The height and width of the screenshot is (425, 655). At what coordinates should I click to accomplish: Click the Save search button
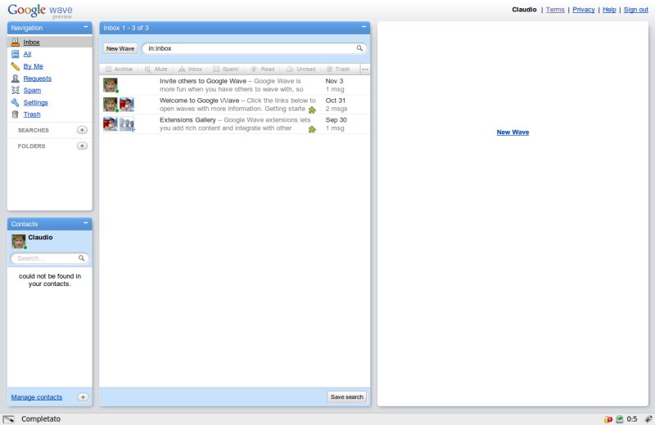coord(346,397)
